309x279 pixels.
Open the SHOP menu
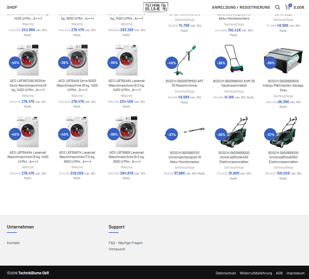pyautogui.click(x=12, y=7)
